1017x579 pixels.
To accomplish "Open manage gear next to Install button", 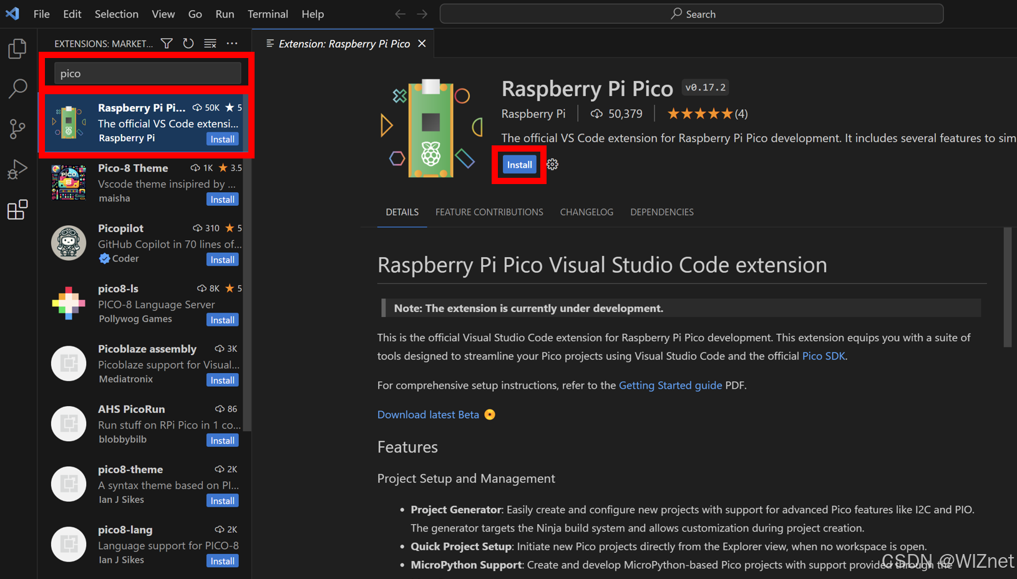I will pyautogui.click(x=552, y=165).
